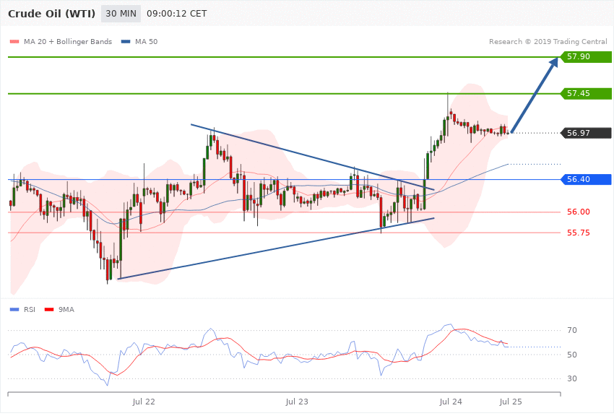
Task: Click the RSI 70 level value
Action: click(572, 330)
